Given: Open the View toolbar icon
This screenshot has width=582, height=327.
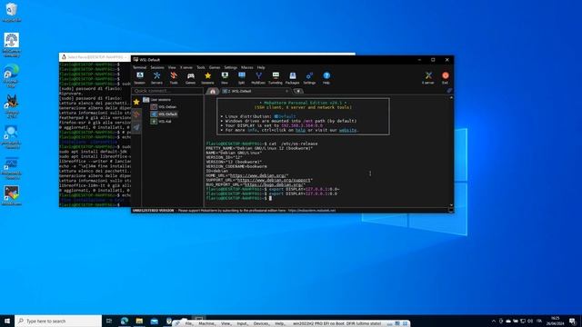Looking at the screenshot, I should (x=225, y=78).
